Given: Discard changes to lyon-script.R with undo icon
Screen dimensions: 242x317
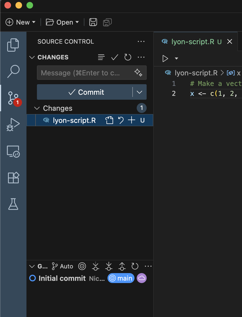Looking at the screenshot, I should point(120,120).
